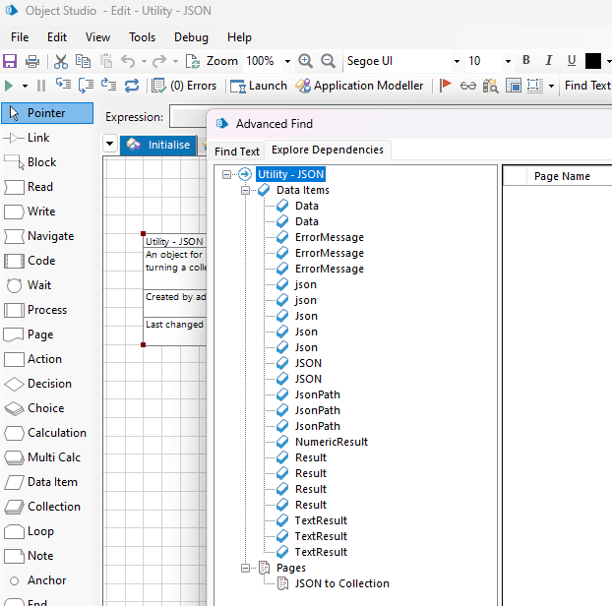This screenshot has width=612, height=606.
Task: Click the Zoom Out magnifier icon
Action: pyautogui.click(x=329, y=61)
